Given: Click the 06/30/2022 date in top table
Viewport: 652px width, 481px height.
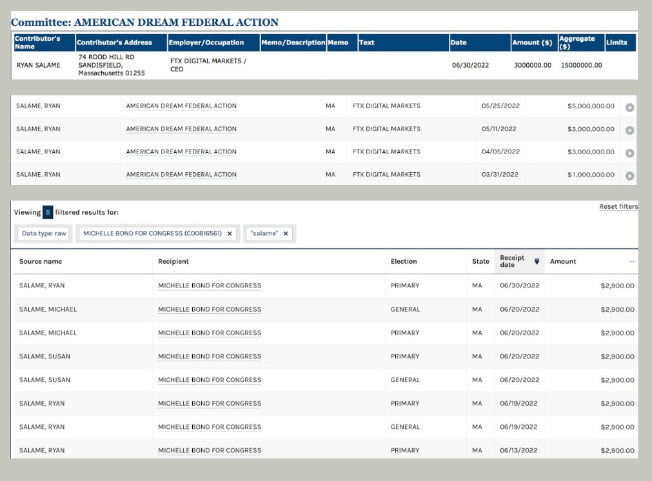Looking at the screenshot, I should tap(470, 65).
